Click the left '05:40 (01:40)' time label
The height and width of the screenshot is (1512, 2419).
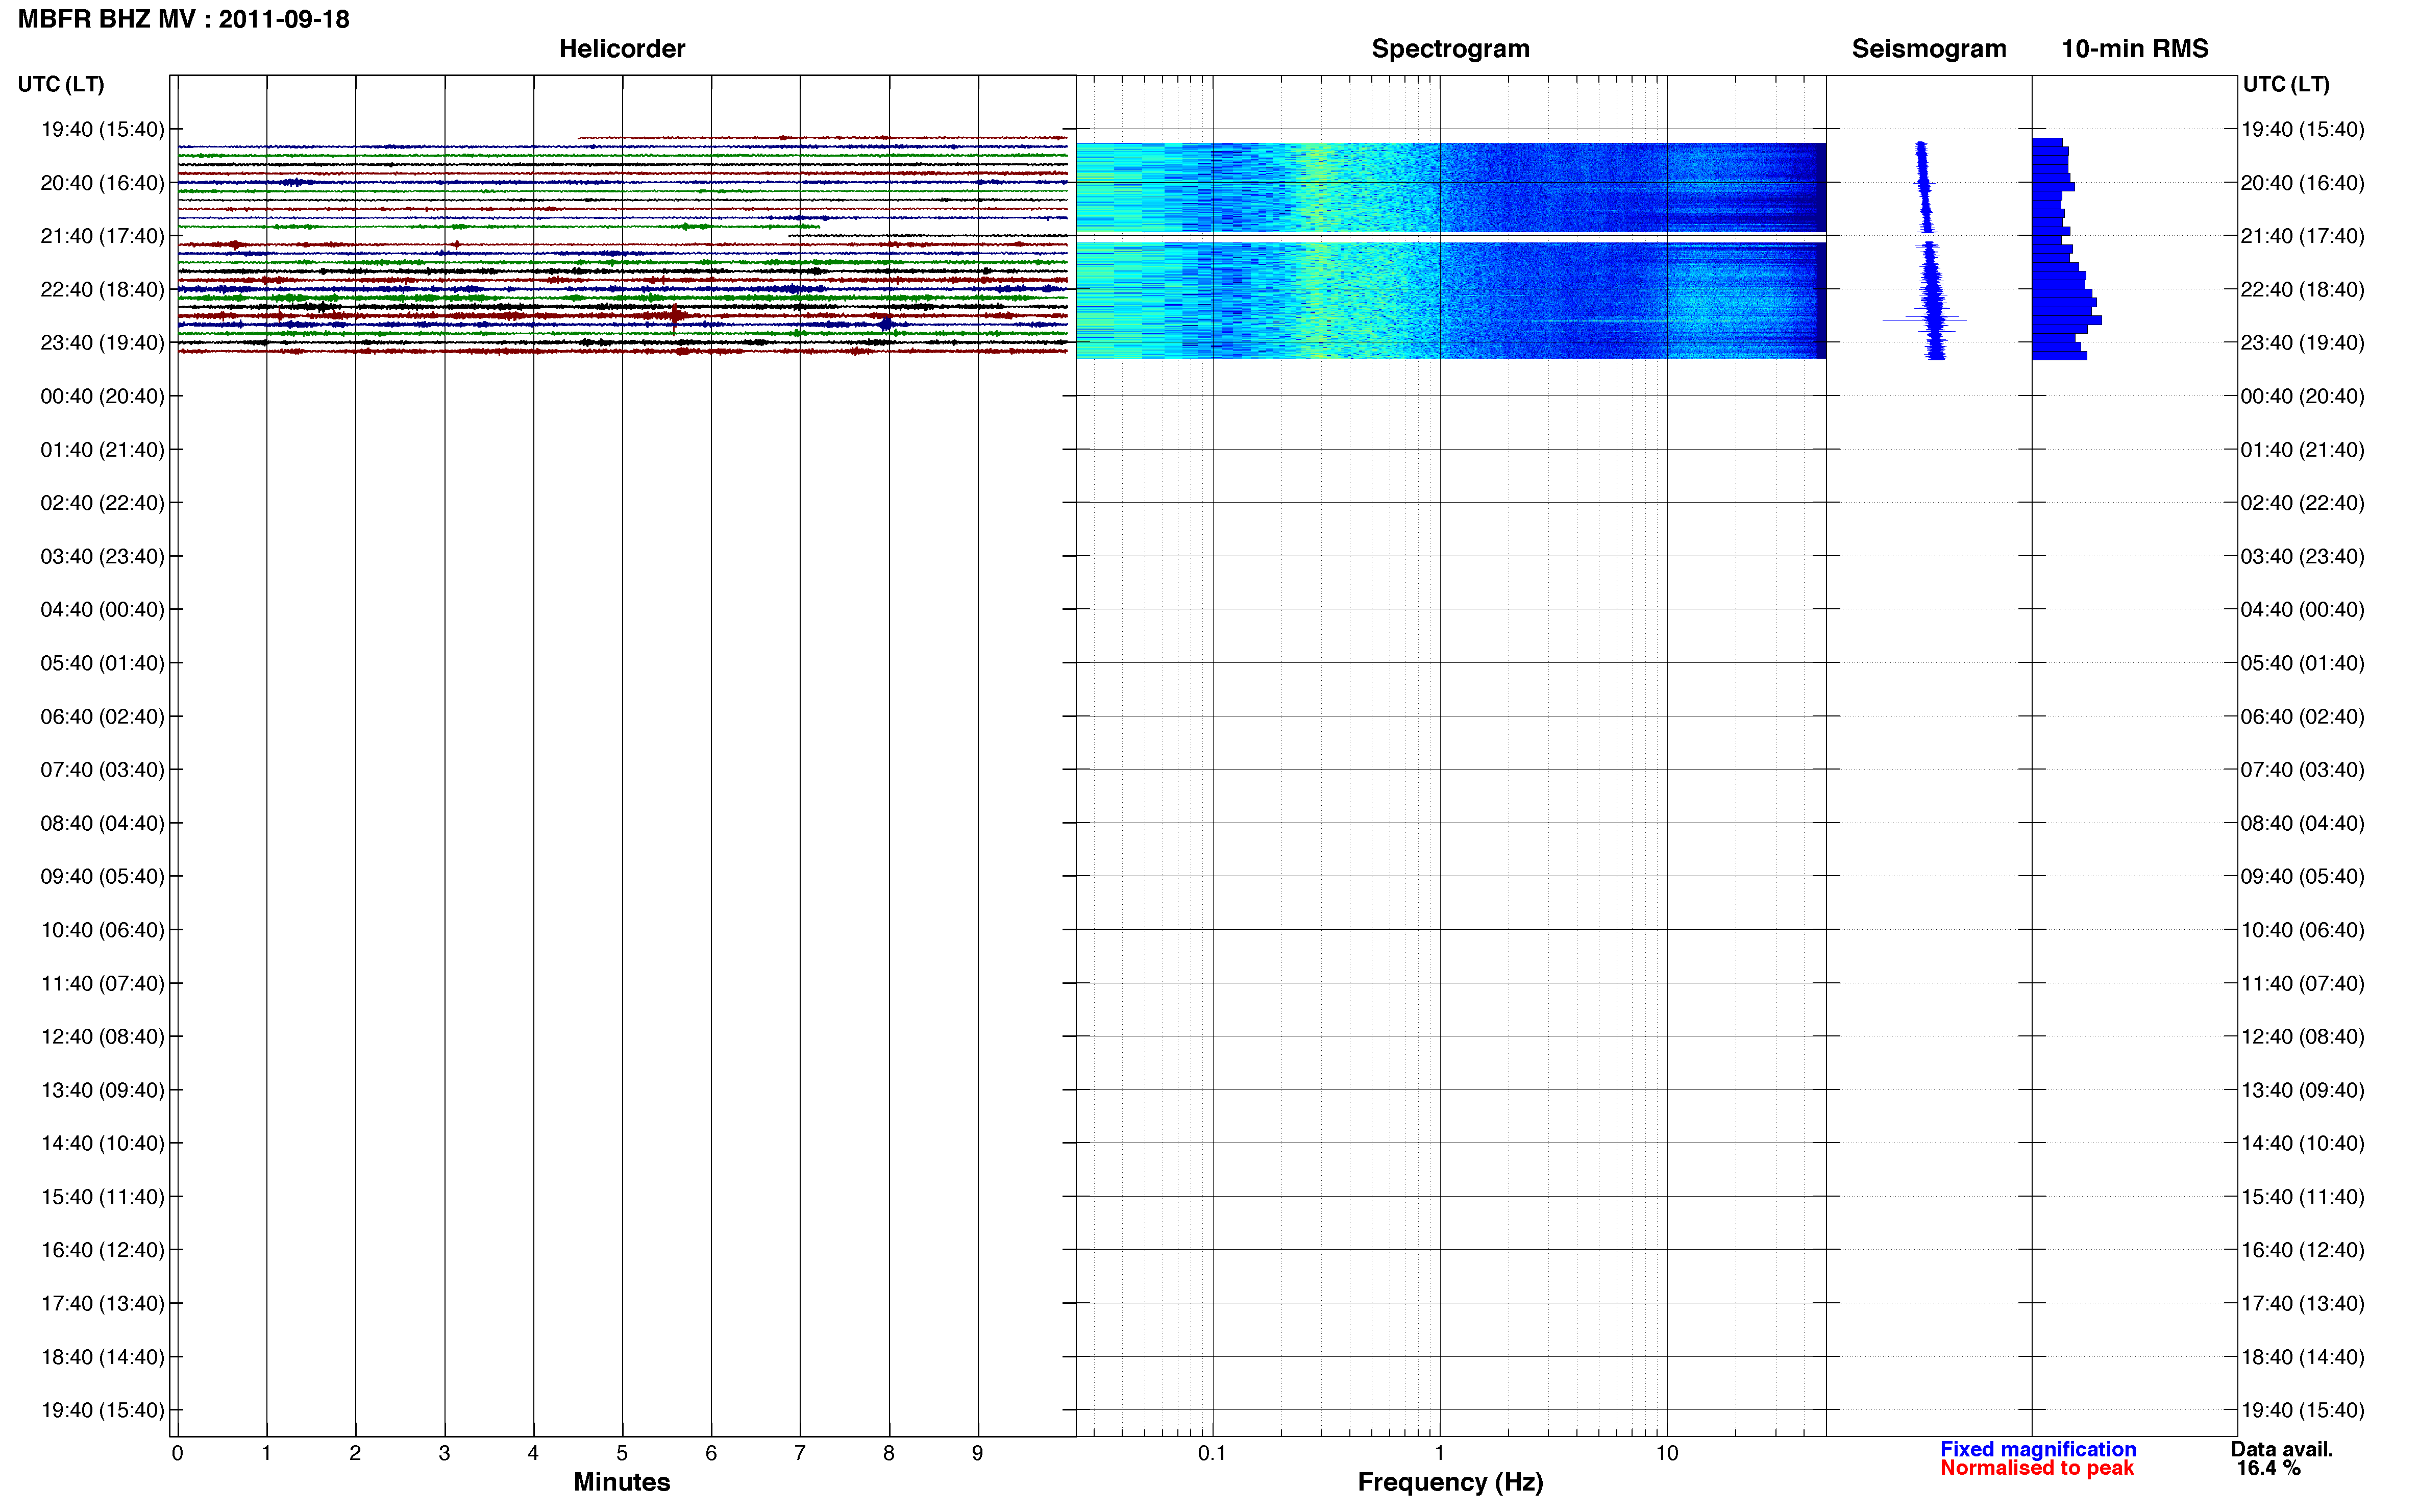point(102,663)
